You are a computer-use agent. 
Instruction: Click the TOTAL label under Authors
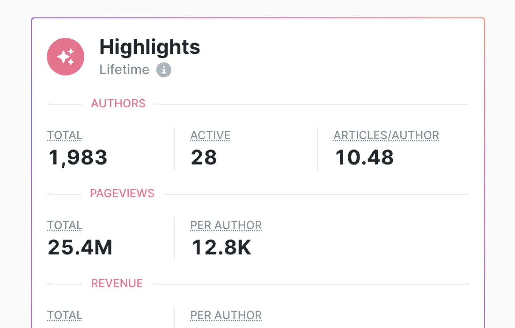pos(65,135)
